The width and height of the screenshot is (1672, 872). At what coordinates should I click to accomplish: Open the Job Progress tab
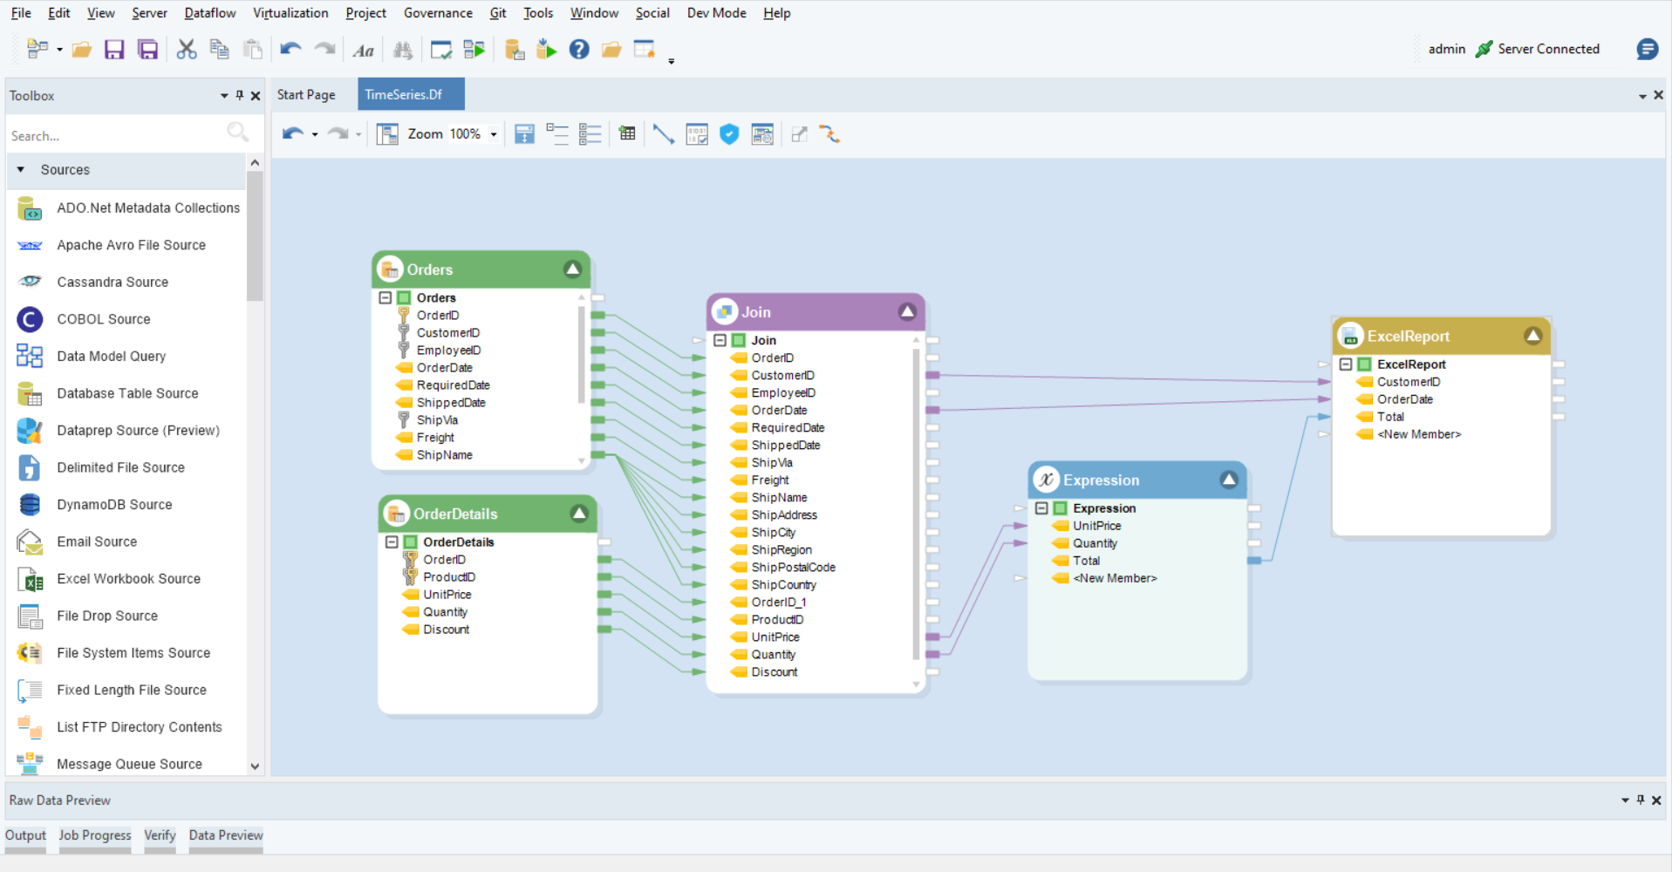pos(95,835)
